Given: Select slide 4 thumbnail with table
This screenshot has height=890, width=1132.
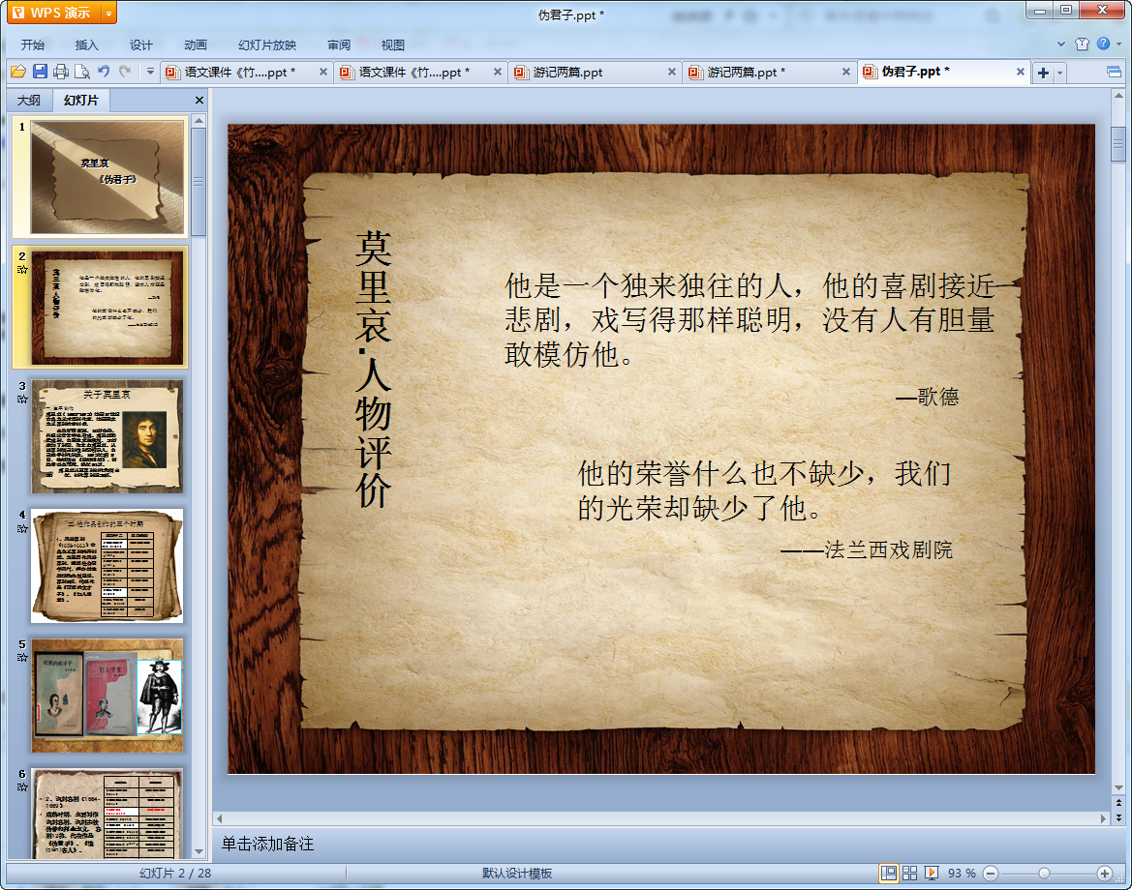Looking at the screenshot, I should pyautogui.click(x=107, y=566).
